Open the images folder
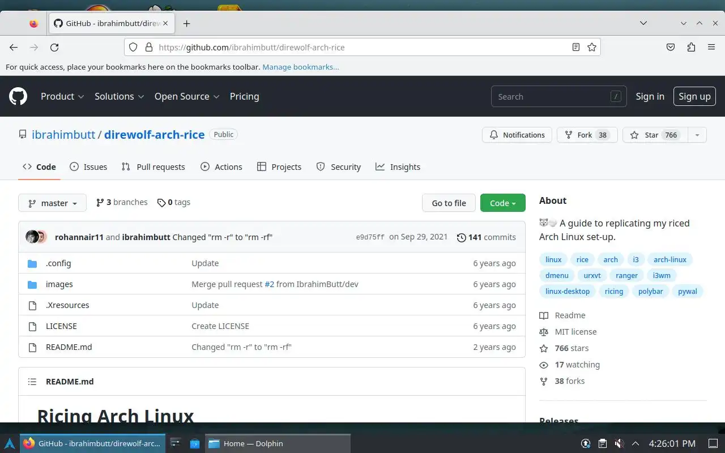This screenshot has height=453, width=725. point(59,284)
